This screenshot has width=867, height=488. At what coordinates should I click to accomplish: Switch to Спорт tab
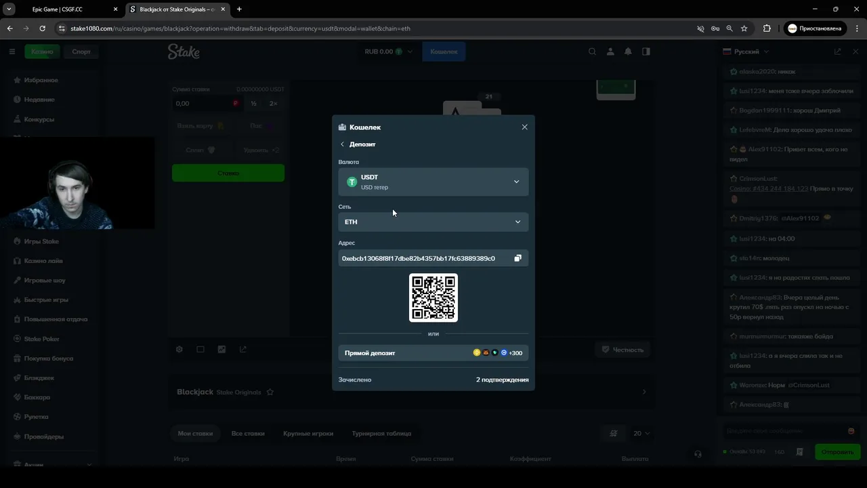coord(81,52)
